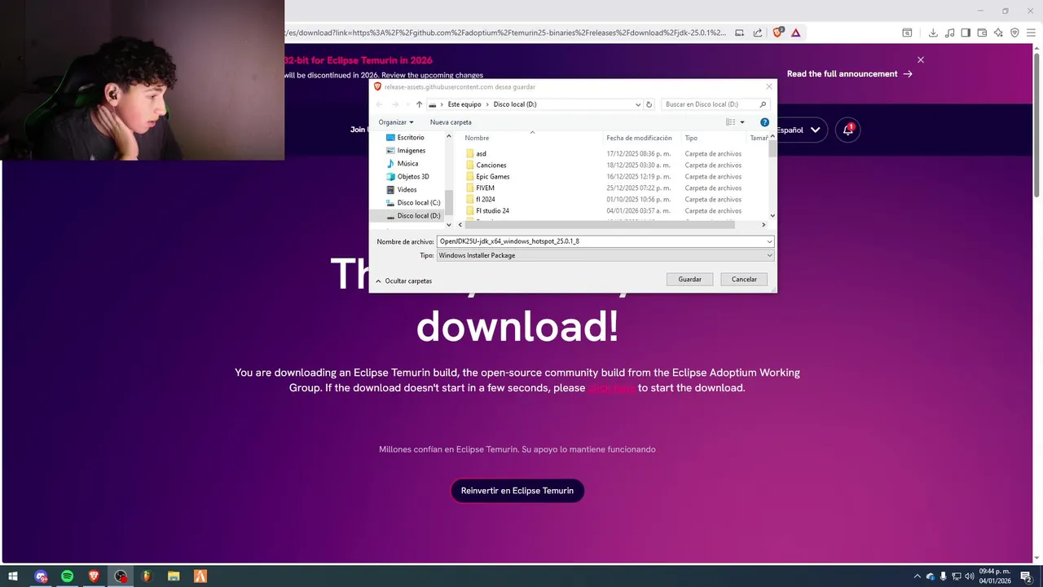Click the notification bell icon on page
The width and height of the screenshot is (1043, 587).
848,130
